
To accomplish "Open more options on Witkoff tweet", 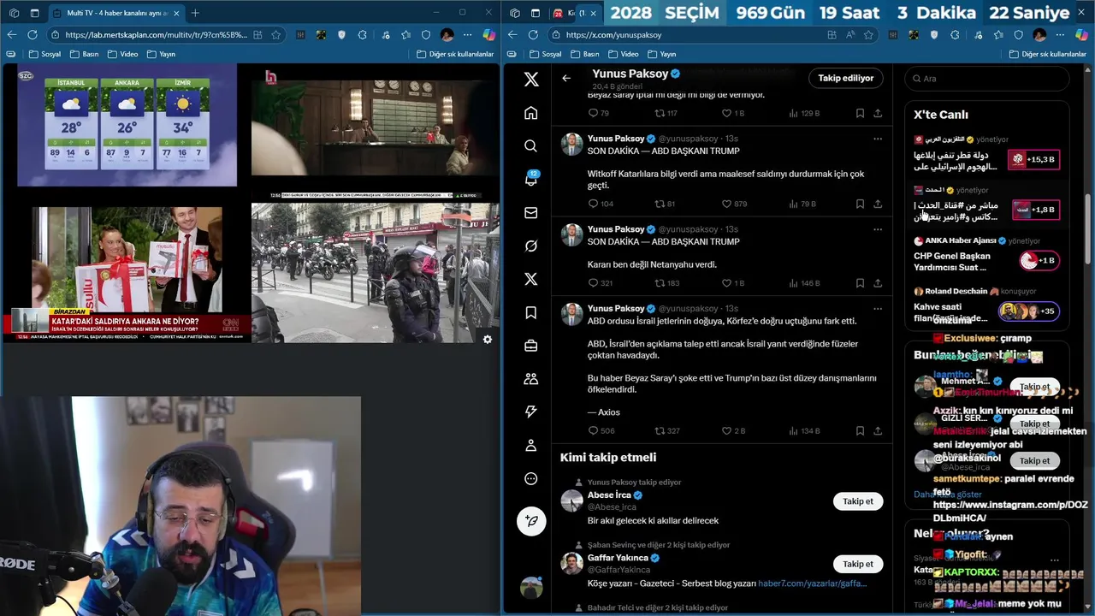I will (878, 139).
